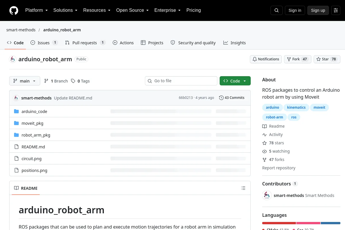
Task: Open the green Code dropdown button
Action: tap(235, 81)
